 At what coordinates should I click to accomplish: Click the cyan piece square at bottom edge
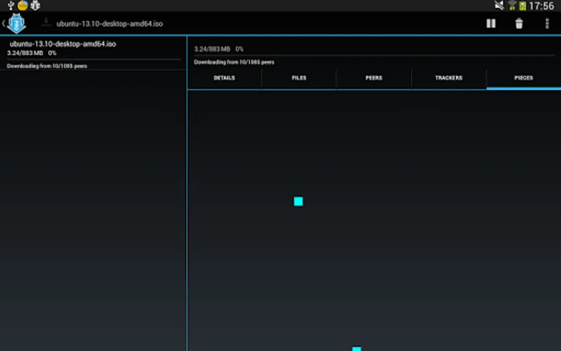point(356,349)
